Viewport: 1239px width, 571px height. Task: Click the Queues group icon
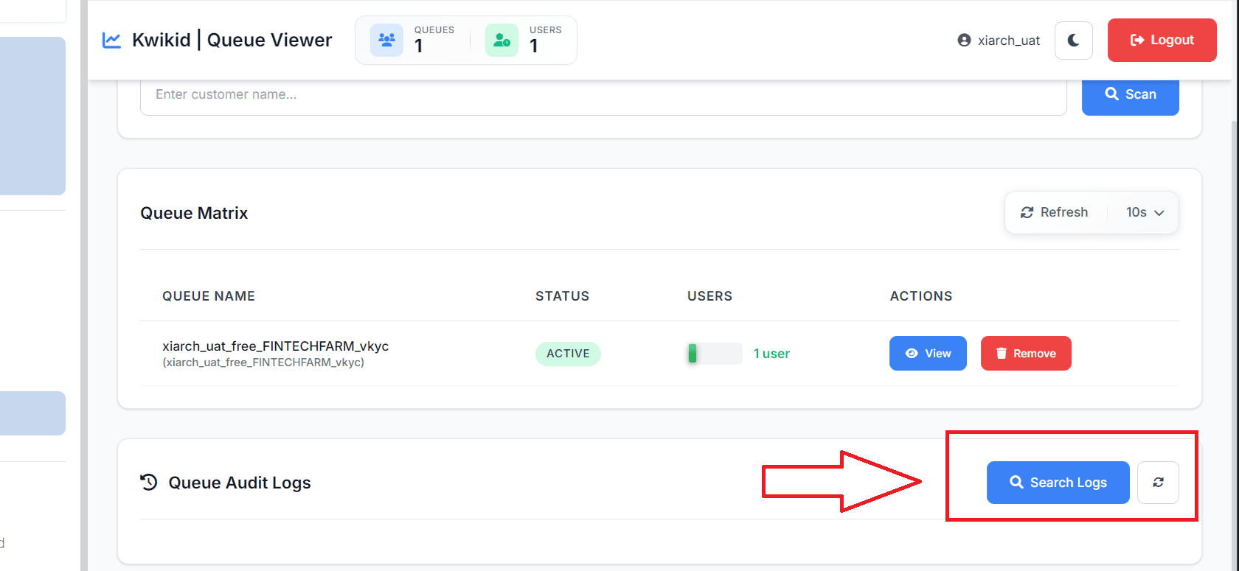(x=386, y=40)
